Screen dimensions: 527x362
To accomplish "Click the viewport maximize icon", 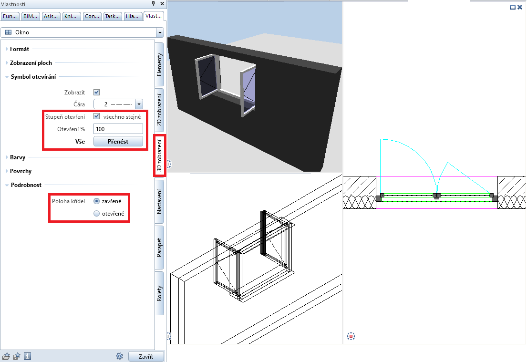I will (x=513, y=7).
